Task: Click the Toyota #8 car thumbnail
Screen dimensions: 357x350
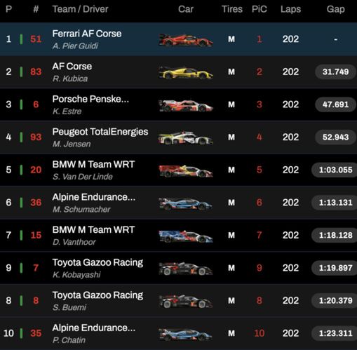Action: (186, 301)
